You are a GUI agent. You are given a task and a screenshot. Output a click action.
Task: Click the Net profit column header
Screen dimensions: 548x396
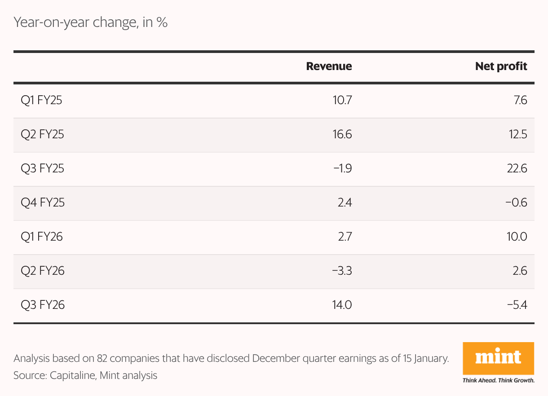point(501,66)
